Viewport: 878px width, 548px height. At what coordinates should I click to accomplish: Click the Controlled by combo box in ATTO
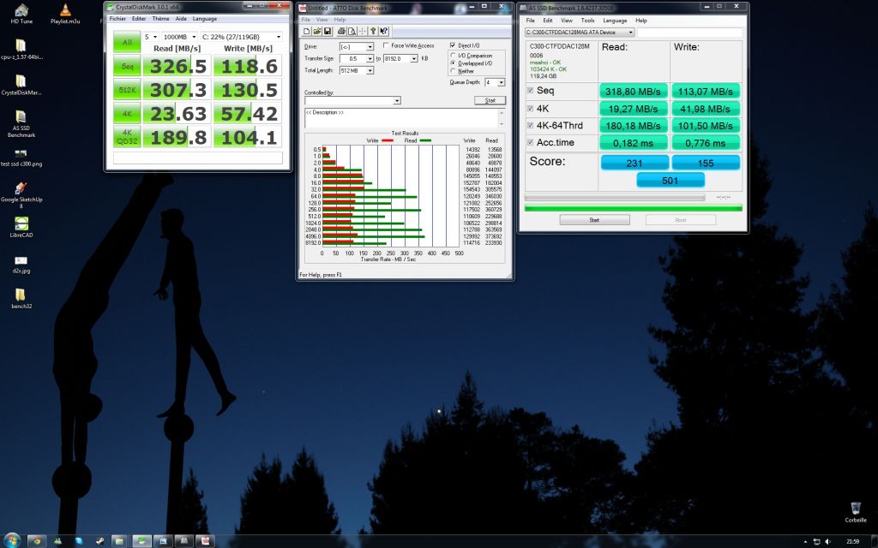point(352,101)
